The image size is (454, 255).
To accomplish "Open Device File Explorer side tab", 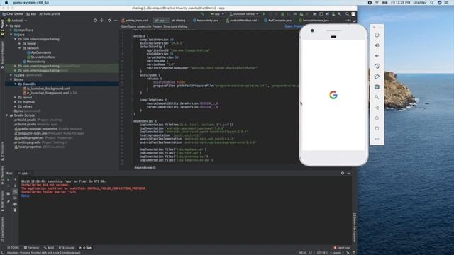I will click(355, 228).
